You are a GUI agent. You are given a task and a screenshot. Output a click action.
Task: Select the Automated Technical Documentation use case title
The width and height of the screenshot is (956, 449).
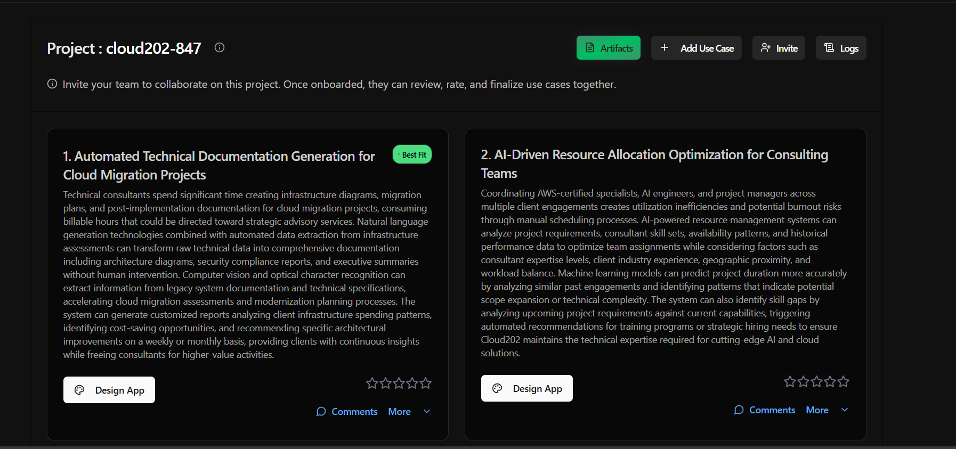pyautogui.click(x=218, y=165)
